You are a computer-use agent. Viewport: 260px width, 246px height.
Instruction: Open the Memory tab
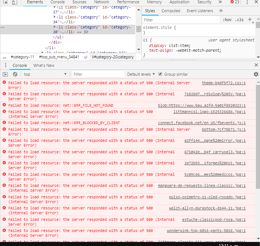click(x=154, y=2)
